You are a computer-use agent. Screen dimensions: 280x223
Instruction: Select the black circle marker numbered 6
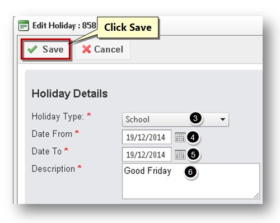click(190, 172)
